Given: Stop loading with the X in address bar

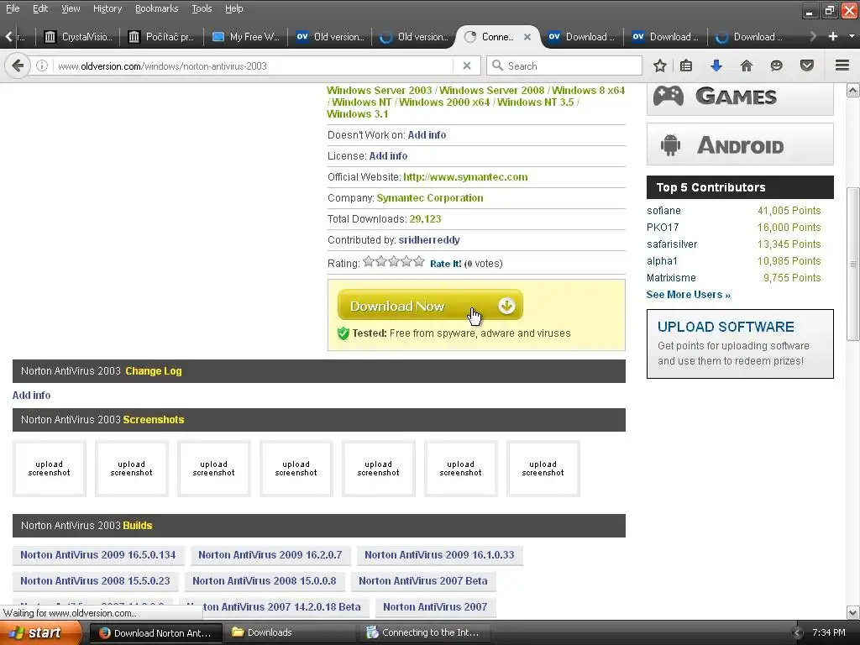Looking at the screenshot, I should coord(467,66).
